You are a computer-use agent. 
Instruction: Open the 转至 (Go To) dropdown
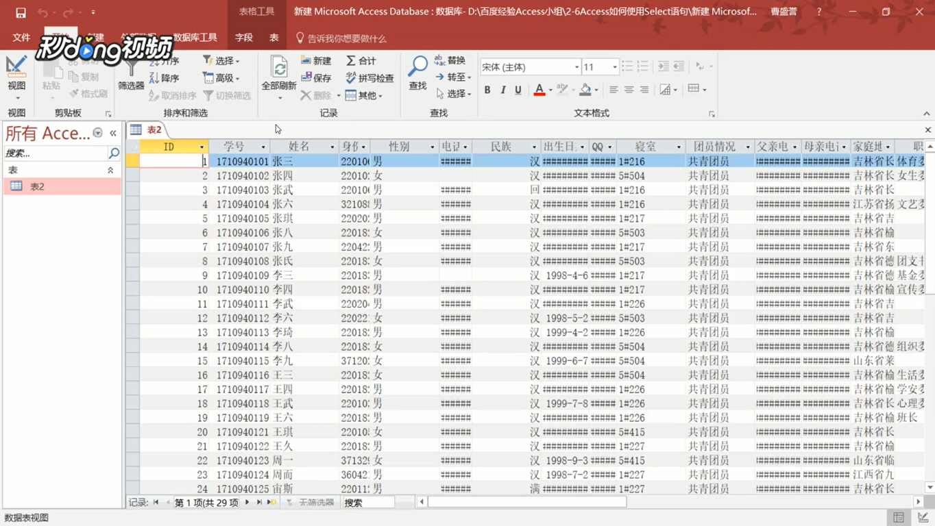(453, 77)
